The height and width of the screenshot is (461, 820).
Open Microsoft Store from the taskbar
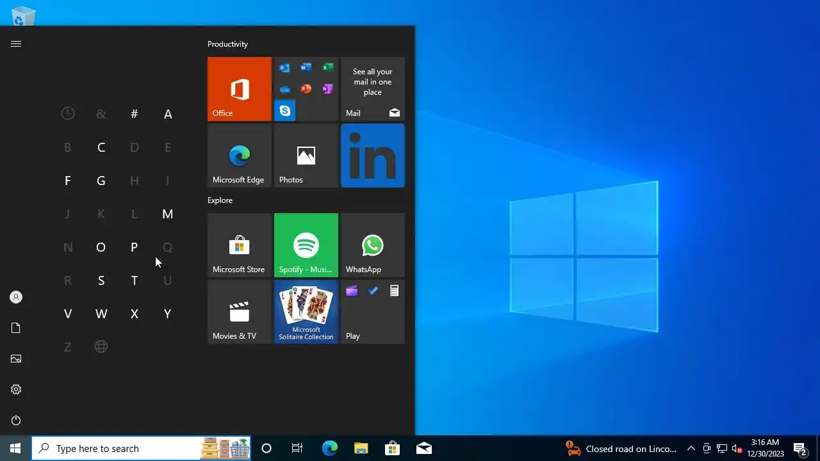point(392,448)
